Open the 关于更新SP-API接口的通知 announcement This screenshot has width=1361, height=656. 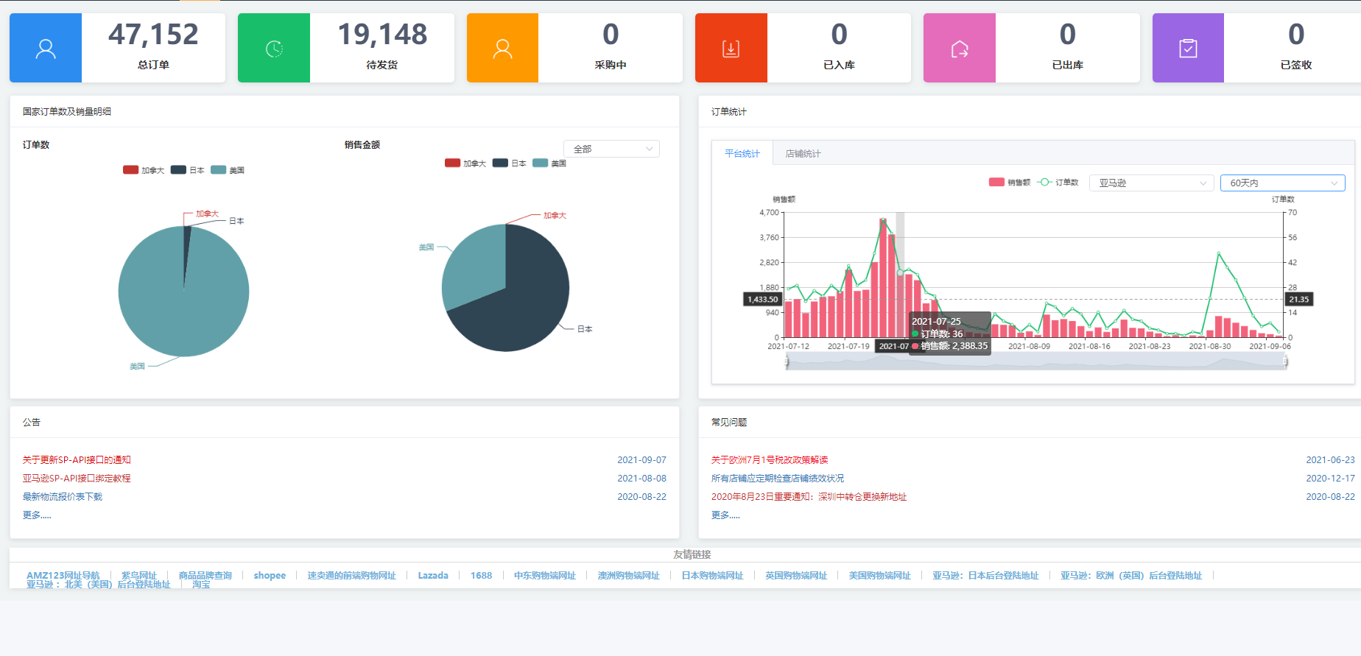77,460
